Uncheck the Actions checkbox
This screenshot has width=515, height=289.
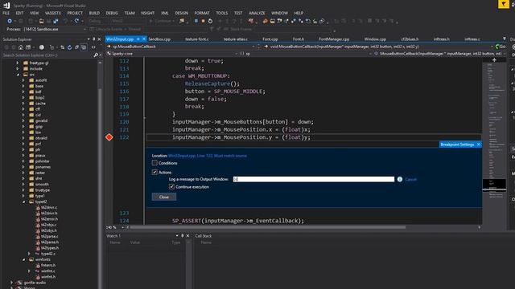pos(154,172)
